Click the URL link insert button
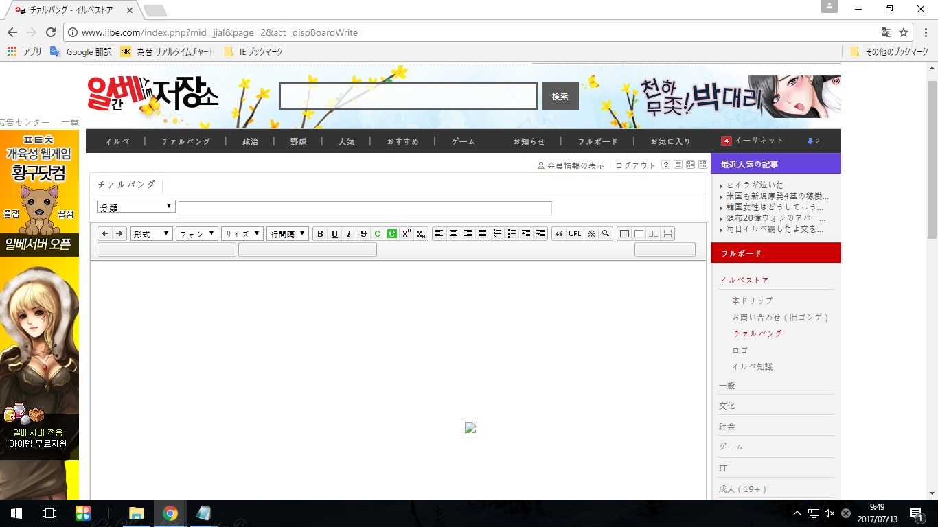938x527 pixels. 575,234
